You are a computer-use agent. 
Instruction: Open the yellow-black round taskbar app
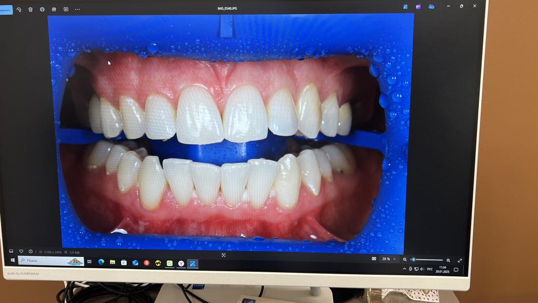tap(158, 263)
